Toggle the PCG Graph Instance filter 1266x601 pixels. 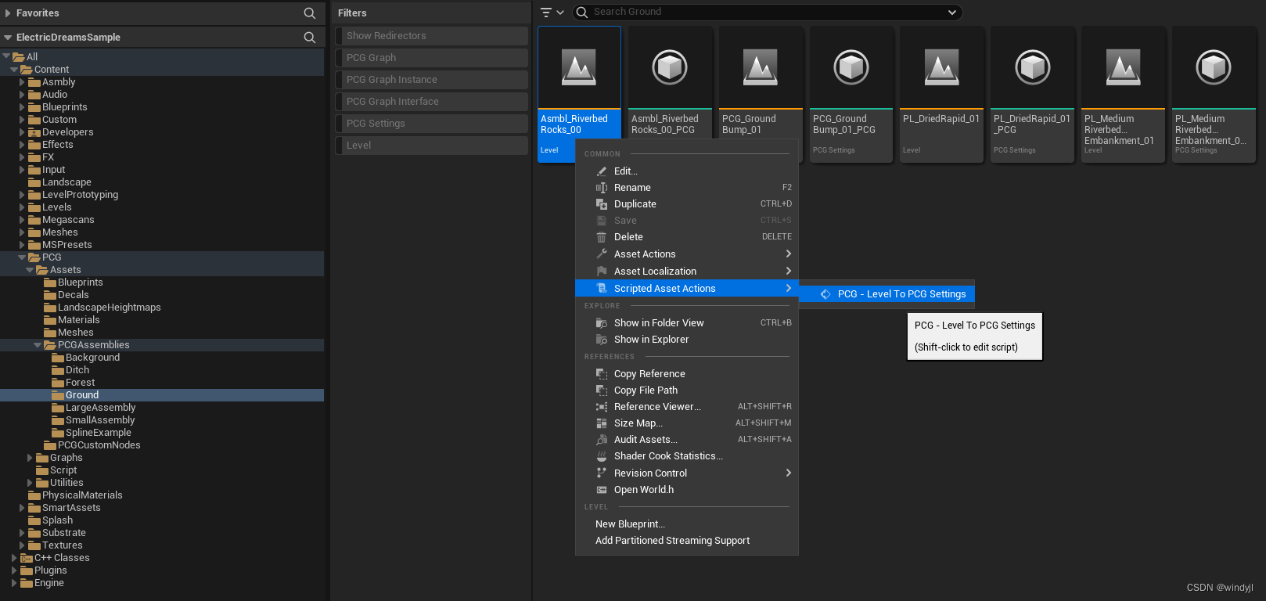432,80
